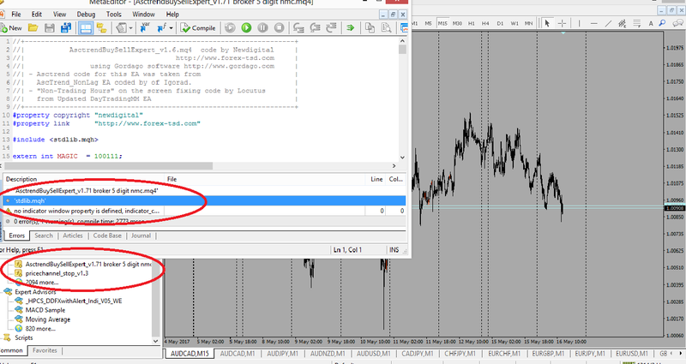This screenshot has width=686, height=364.
Task: Open the Edit menu
Action: [x=37, y=15]
